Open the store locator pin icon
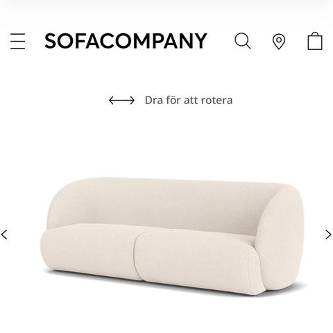The image size is (333, 333). pos(279,42)
